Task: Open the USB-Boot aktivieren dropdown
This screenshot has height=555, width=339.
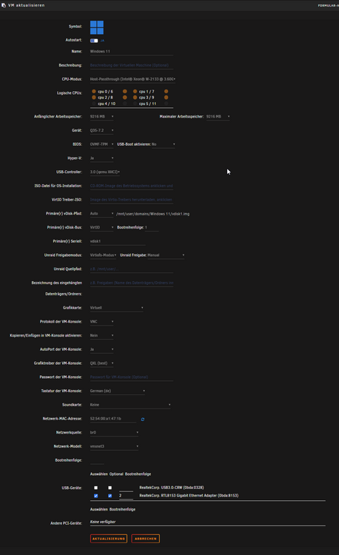Action: pyautogui.click(x=163, y=144)
